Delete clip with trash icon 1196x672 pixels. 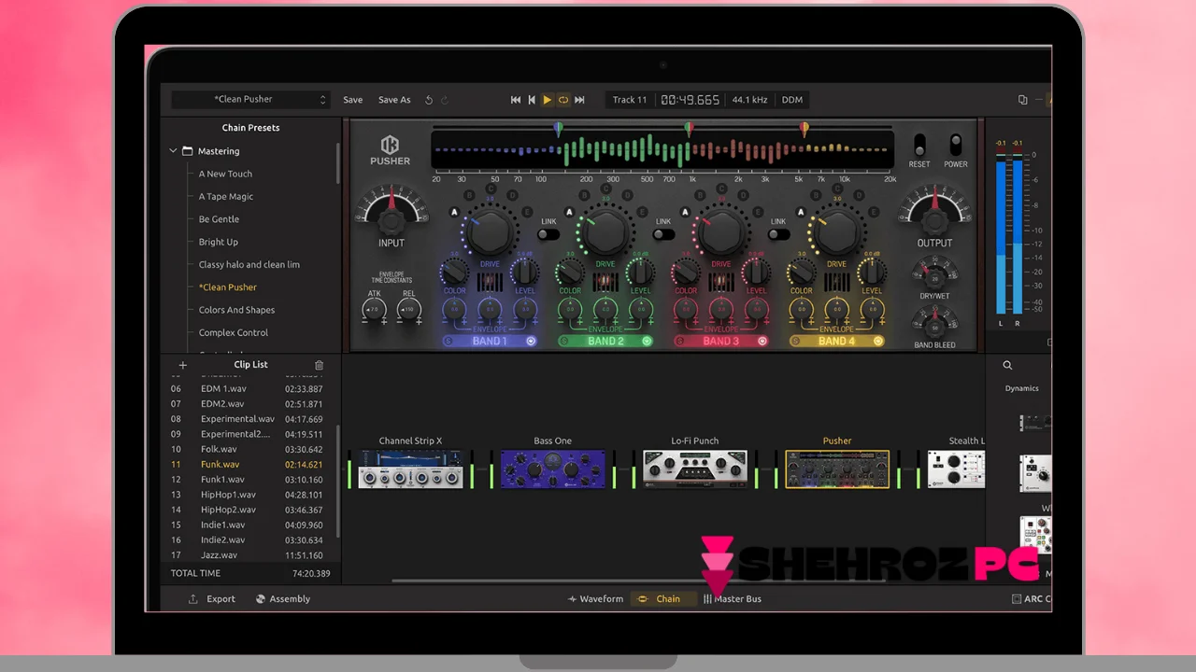point(319,365)
